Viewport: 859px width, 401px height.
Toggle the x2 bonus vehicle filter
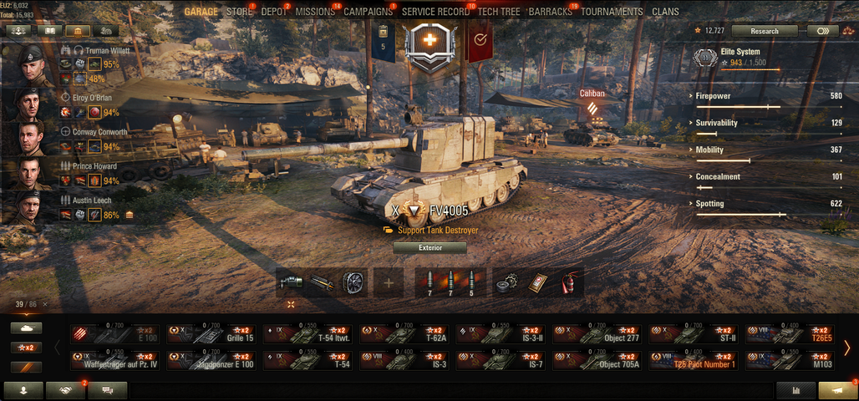tap(26, 348)
